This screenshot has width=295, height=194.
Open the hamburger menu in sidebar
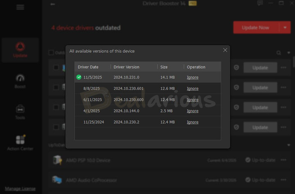20,7
